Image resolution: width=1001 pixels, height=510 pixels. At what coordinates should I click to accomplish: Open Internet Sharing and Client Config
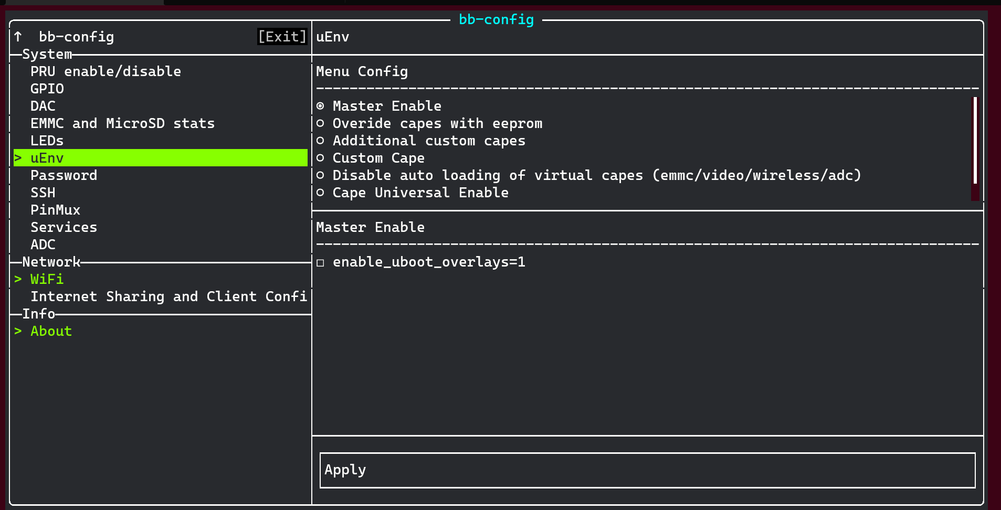[168, 296]
